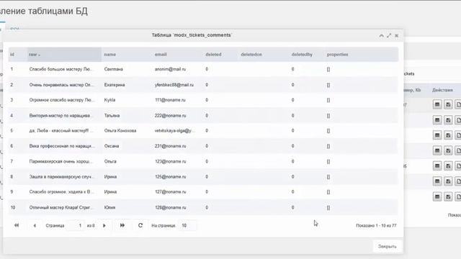
Task: Collapse the table window with chevron
Action: click(x=381, y=35)
